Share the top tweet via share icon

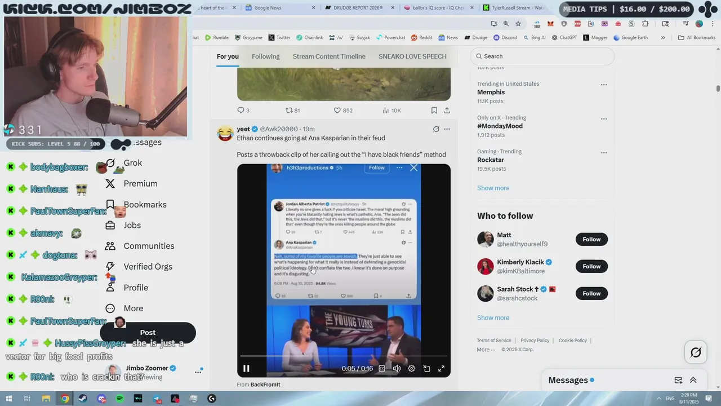coord(447,111)
